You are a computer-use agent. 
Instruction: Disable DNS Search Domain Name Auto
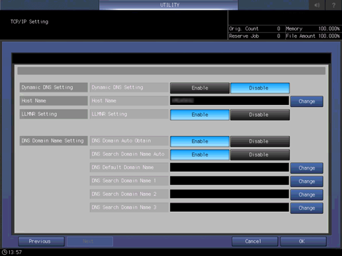coord(260,155)
